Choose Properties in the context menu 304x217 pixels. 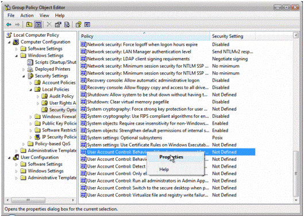point(175,157)
